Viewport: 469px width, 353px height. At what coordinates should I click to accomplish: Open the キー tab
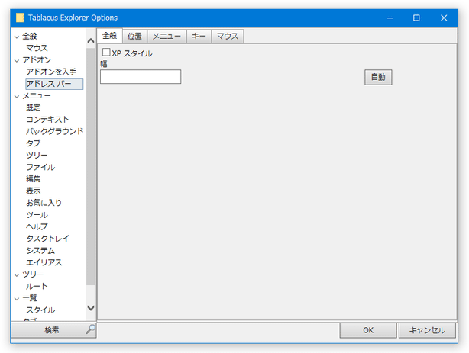199,37
